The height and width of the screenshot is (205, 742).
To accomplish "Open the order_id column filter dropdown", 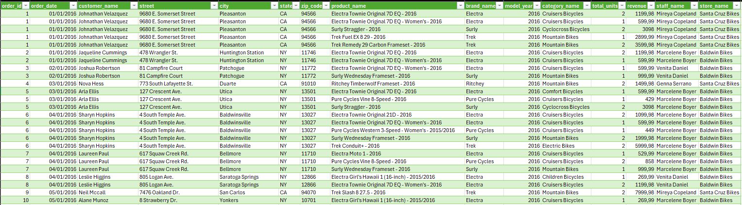I will click(26, 5).
